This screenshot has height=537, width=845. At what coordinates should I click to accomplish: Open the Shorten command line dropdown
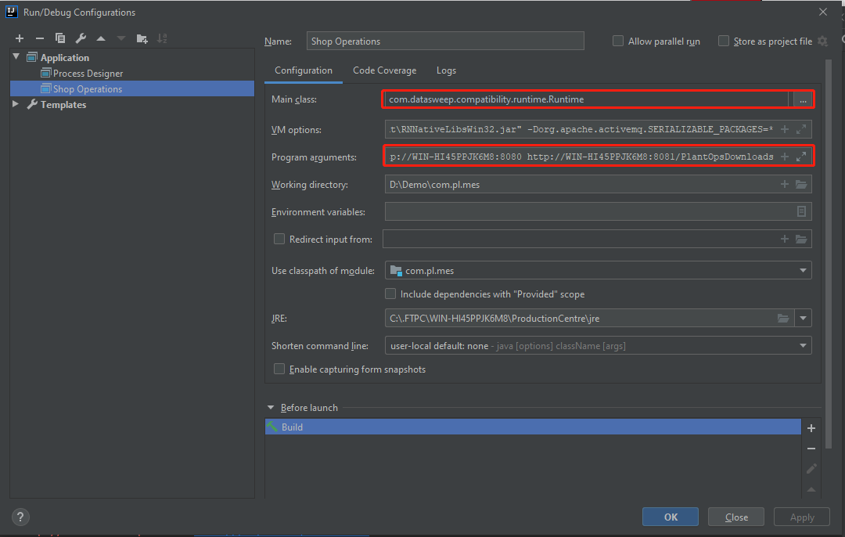coord(803,345)
